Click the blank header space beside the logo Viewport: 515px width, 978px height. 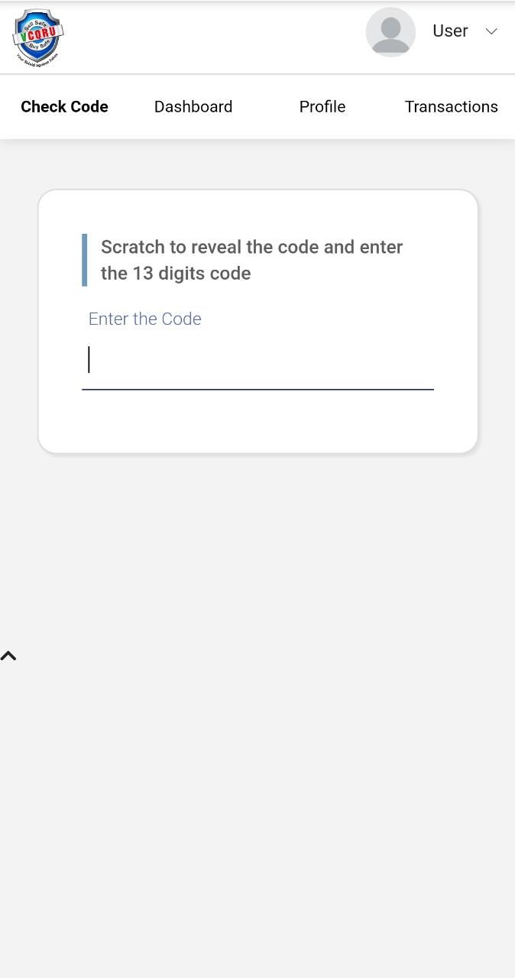[x=214, y=37]
